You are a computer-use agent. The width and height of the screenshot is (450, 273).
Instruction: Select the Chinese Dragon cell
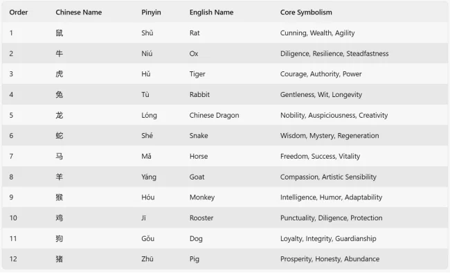pos(214,115)
